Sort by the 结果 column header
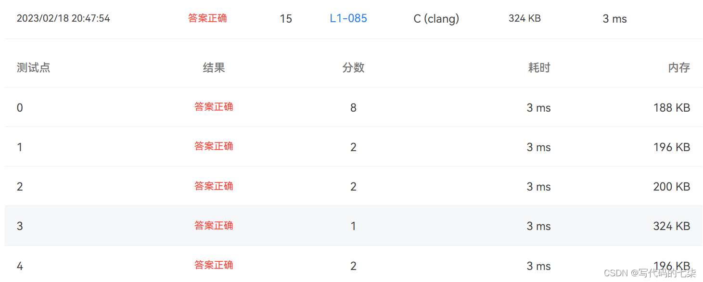 click(214, 67)
